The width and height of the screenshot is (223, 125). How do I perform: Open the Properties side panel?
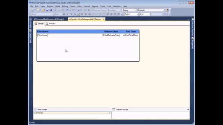[193, 43]
